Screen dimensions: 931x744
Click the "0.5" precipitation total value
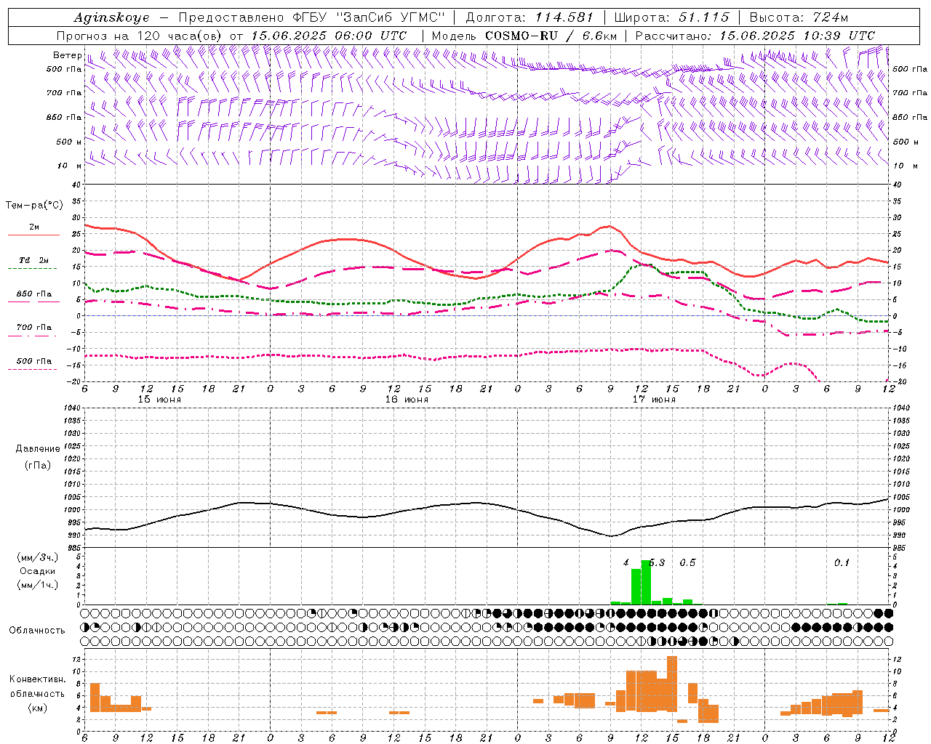point(687,562)
